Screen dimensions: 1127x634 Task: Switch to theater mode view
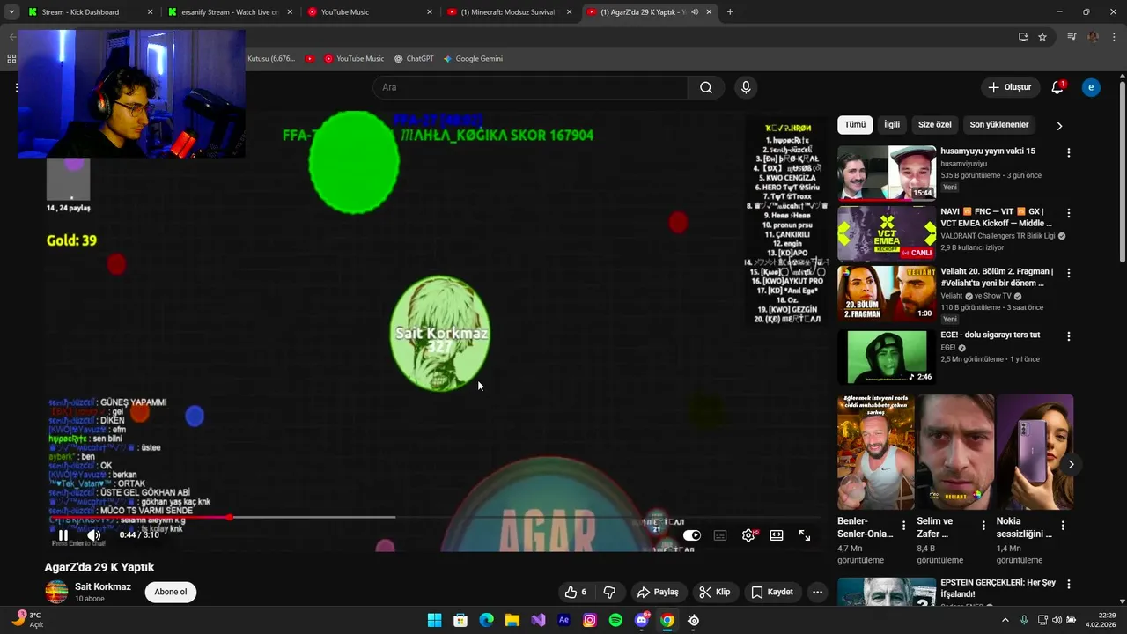tap(777, 535)
